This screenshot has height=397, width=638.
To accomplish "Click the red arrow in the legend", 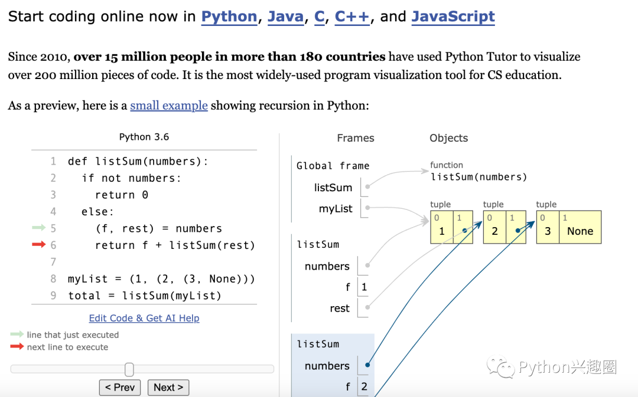I will 17,346.
